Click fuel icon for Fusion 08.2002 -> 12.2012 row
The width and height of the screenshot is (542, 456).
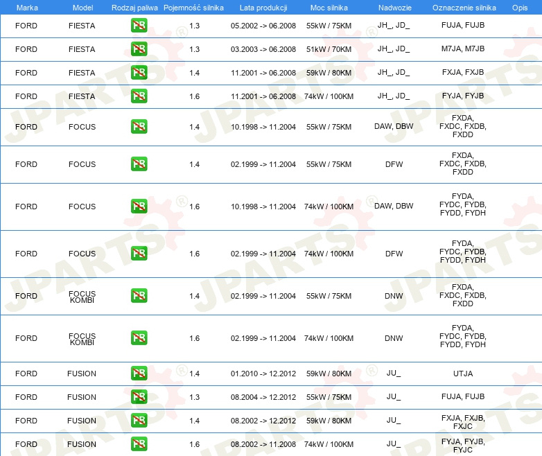(x=139, y=420)
